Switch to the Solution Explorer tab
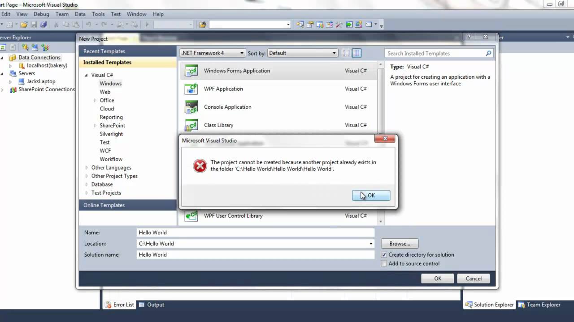 click(489, 305)
